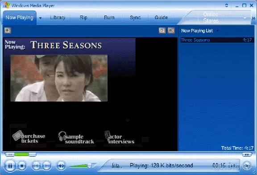Click the sample soundtrack link
The width and height of the screenshot is (257, 175).
[x=76, y=138]
